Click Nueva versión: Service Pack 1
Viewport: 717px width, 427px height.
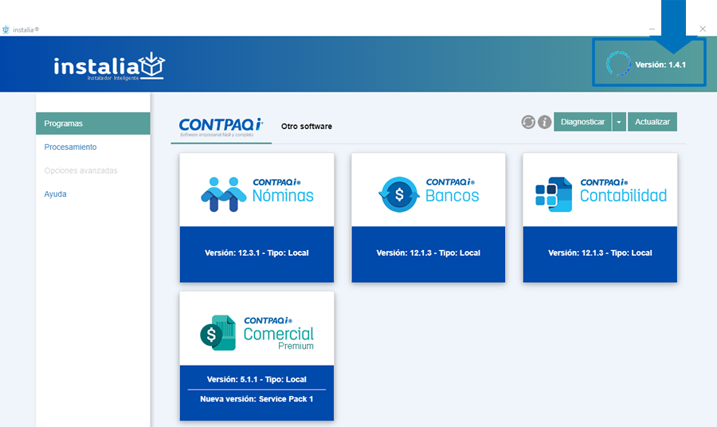coord(257,399)
